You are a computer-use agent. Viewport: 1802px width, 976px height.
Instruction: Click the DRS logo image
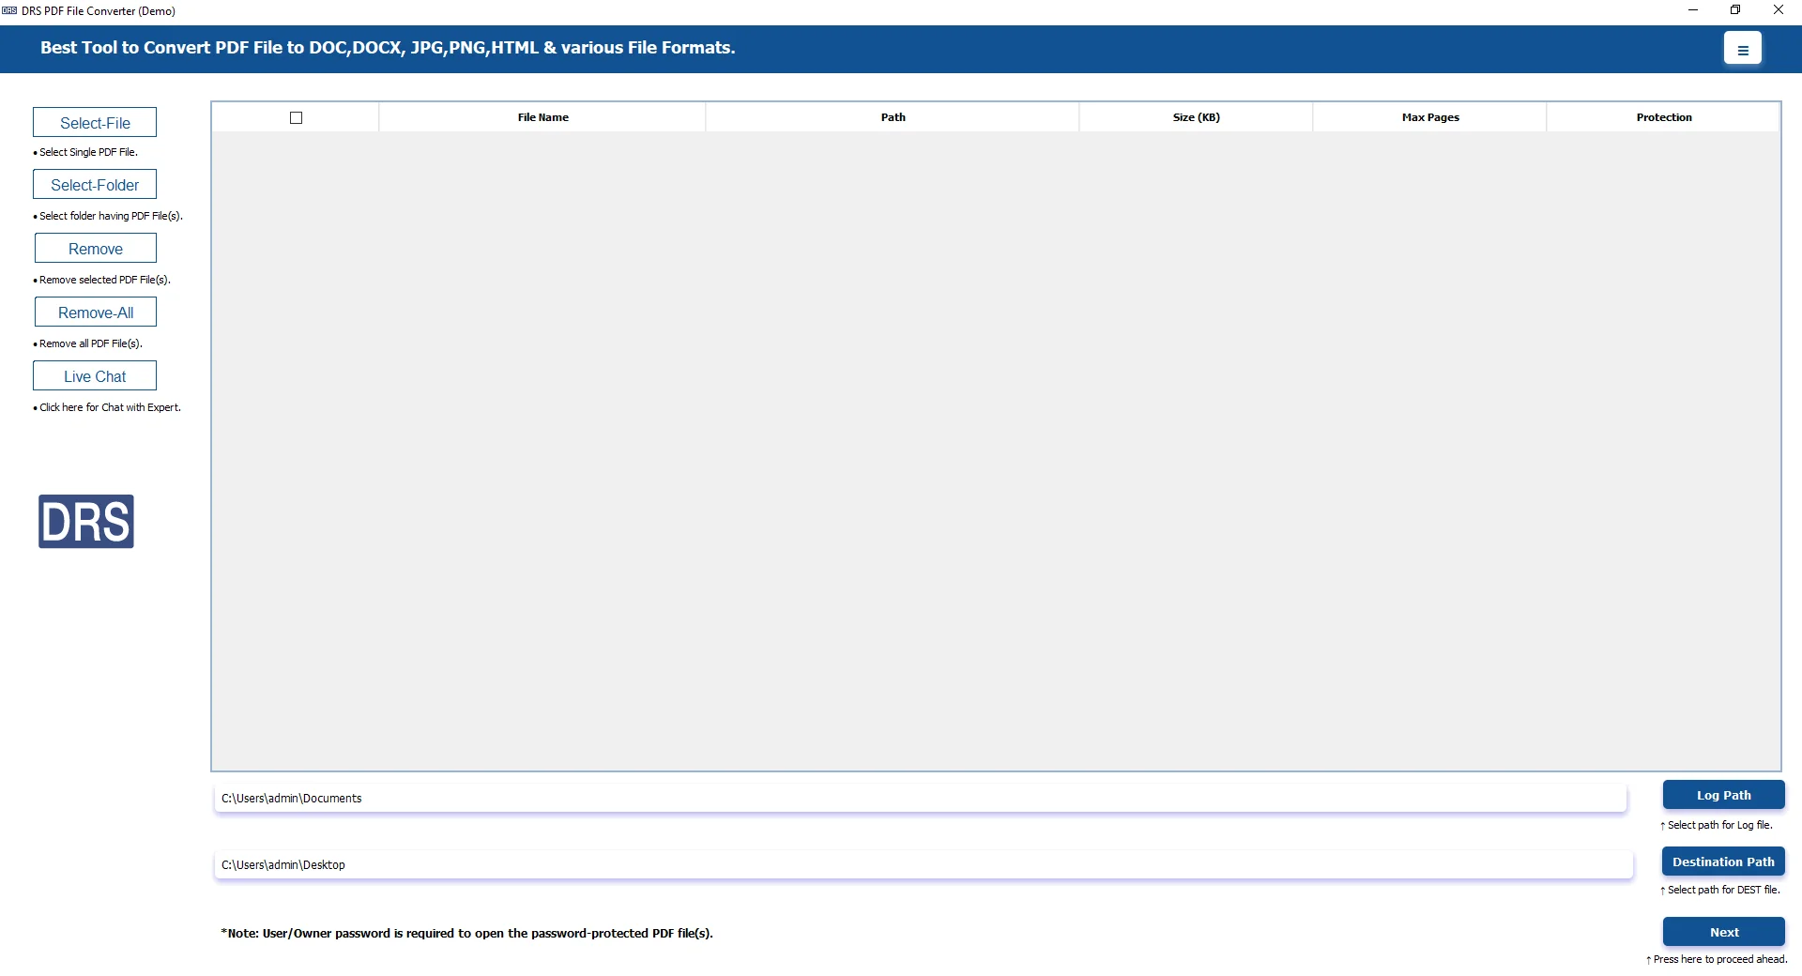click(86, 521)
